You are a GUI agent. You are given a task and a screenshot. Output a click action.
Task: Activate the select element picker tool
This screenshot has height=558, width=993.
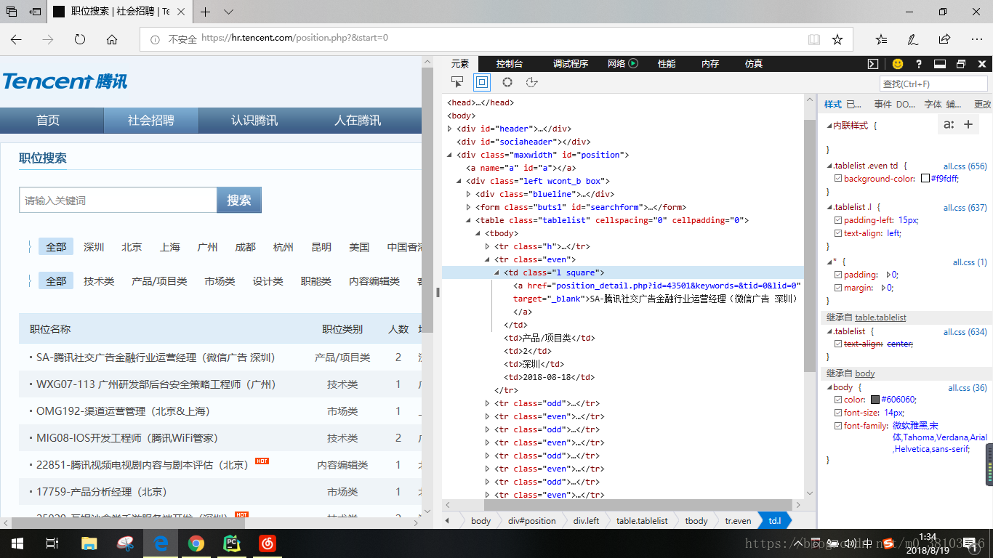tap(457, 82)
